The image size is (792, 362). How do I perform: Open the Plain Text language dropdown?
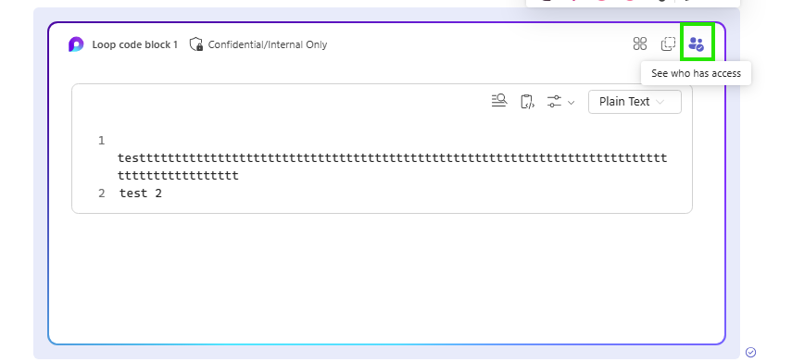[x=635, y=102]
